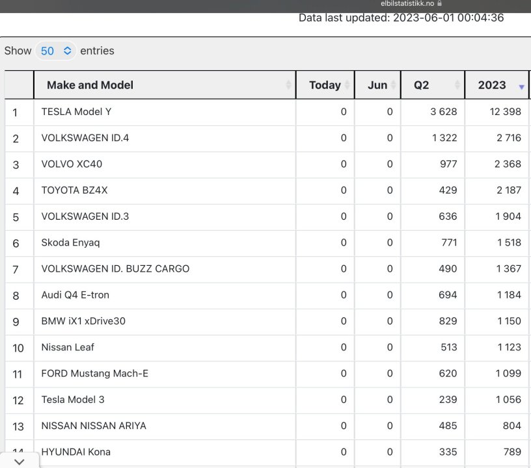This screenshot has width=531, height=468.
Task: Click VOLKSWAGEN ID. BUZZ CARGO row
Action: click(115, 268)
